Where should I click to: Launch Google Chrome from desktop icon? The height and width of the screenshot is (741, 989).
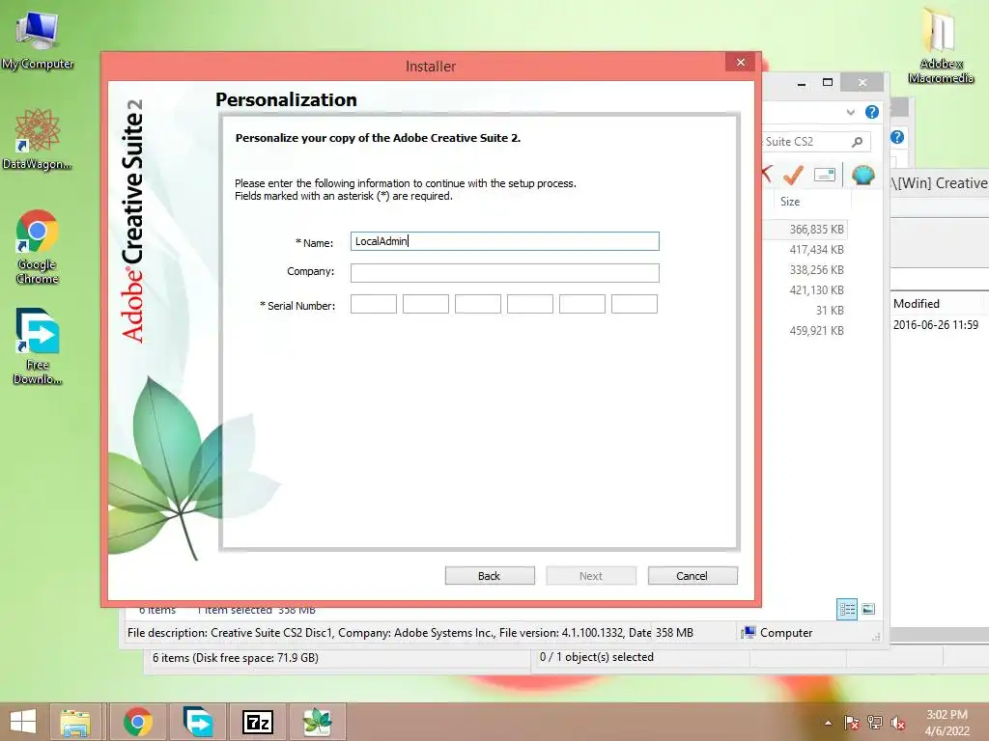pyautogui.click(x=38, y=246)
